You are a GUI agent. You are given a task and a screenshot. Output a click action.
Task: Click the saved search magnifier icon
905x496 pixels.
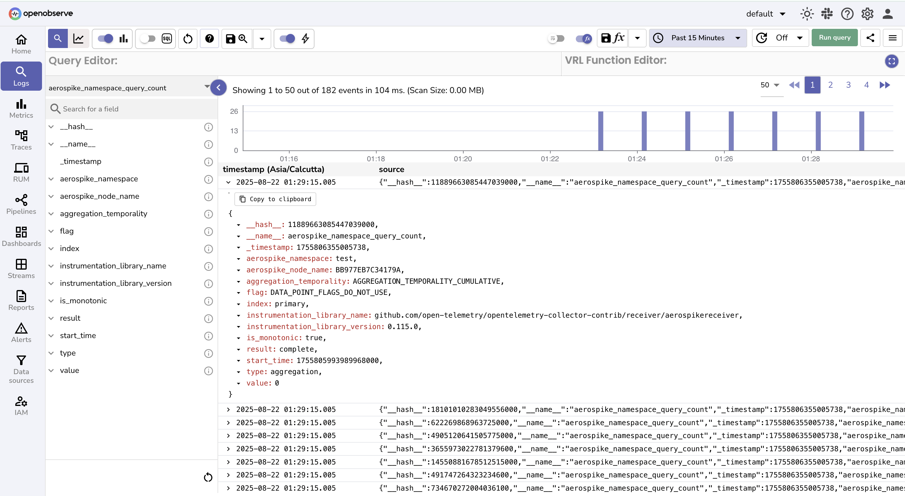tap(243, 39)
